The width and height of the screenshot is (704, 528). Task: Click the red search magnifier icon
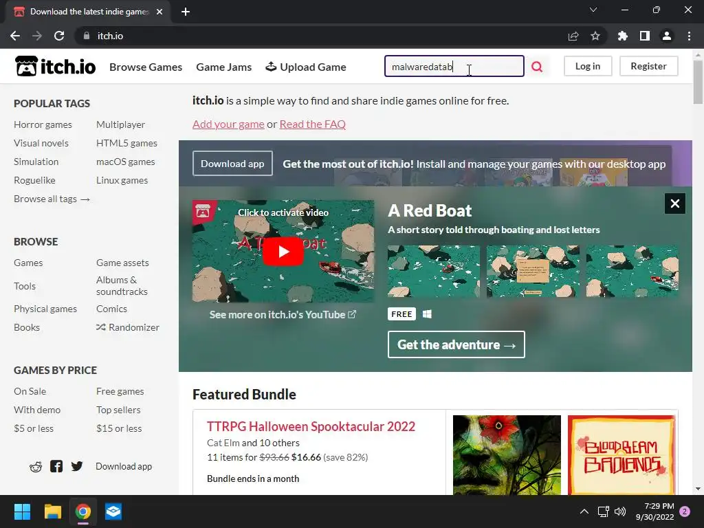(537, 67)
